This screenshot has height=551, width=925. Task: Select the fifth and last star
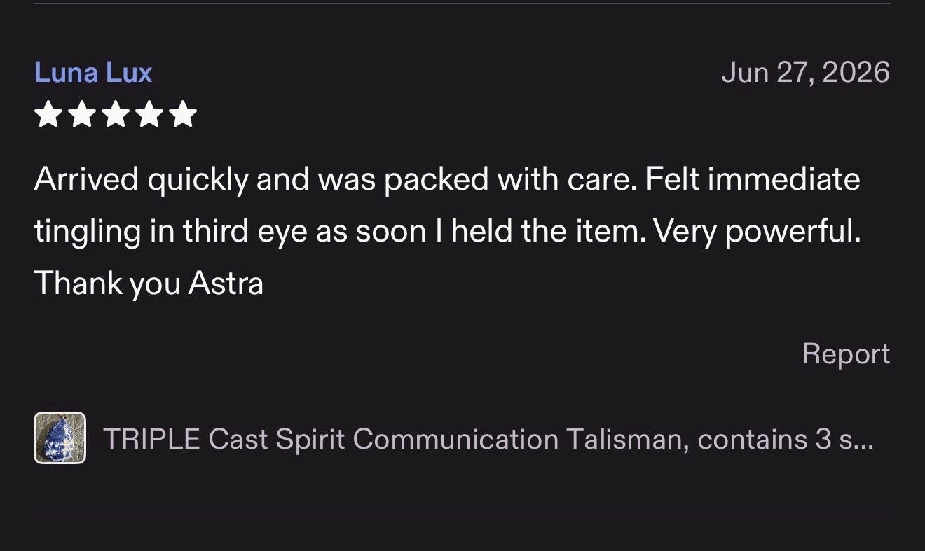pyautogui.click(x=183, y=114)
